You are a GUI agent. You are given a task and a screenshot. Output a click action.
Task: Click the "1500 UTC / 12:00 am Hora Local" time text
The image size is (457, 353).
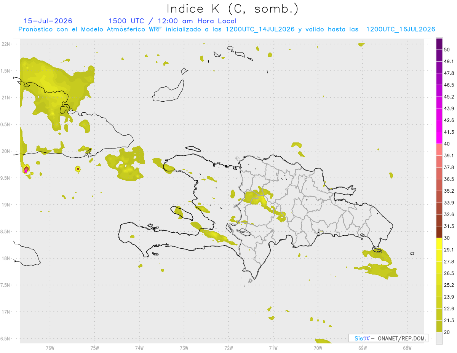click(173, 21)
